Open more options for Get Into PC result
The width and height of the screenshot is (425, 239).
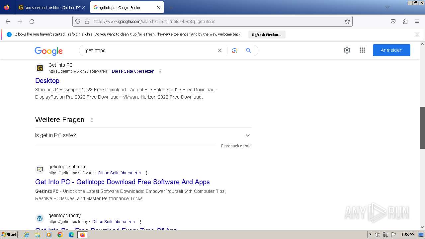tap(160, 71)
